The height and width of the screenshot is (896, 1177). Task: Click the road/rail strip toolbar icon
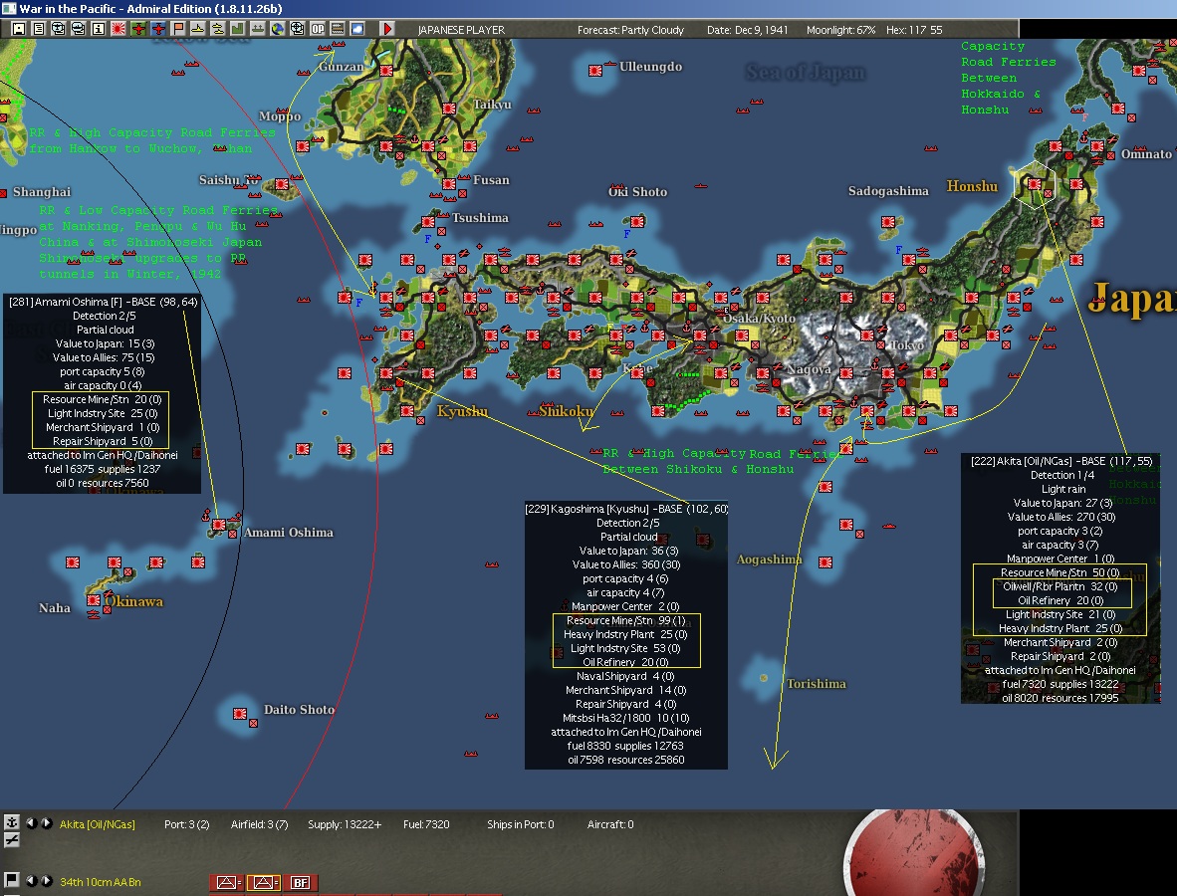(x=337, y=29)
